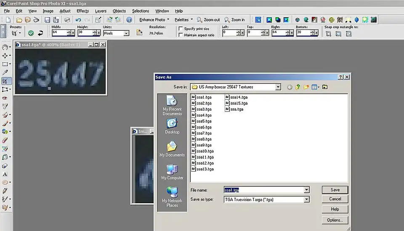Click Up One Level folder icon in Save As dialog
Screen dimensions: 404x231
click(298, 87)
